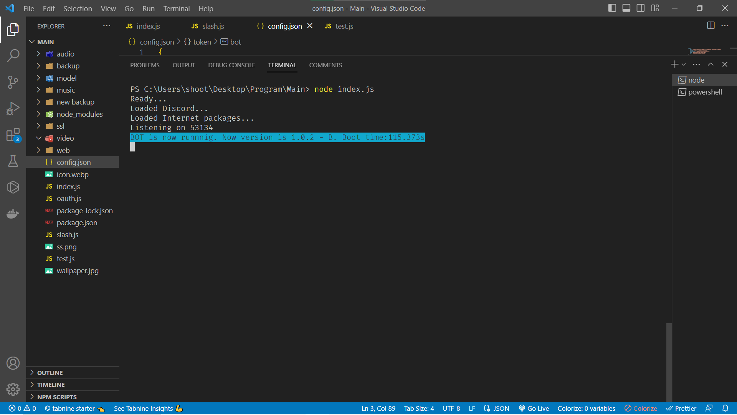Viewport: 737px width, 415px height.
Task: Open the Extensions view with badge
Action: pyautogui.click(x=13, y=135)
